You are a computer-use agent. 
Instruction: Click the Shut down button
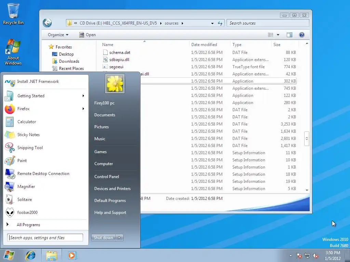[x=104, y=238]
